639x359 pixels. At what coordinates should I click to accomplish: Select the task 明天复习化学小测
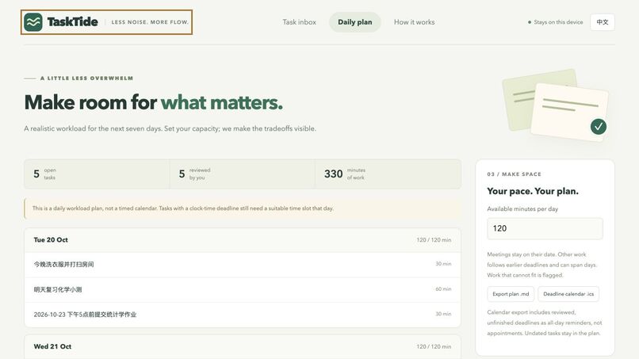click(243, 290)
